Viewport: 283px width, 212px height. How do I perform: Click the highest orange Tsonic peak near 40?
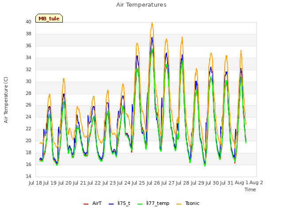click(x=152, y=23)
